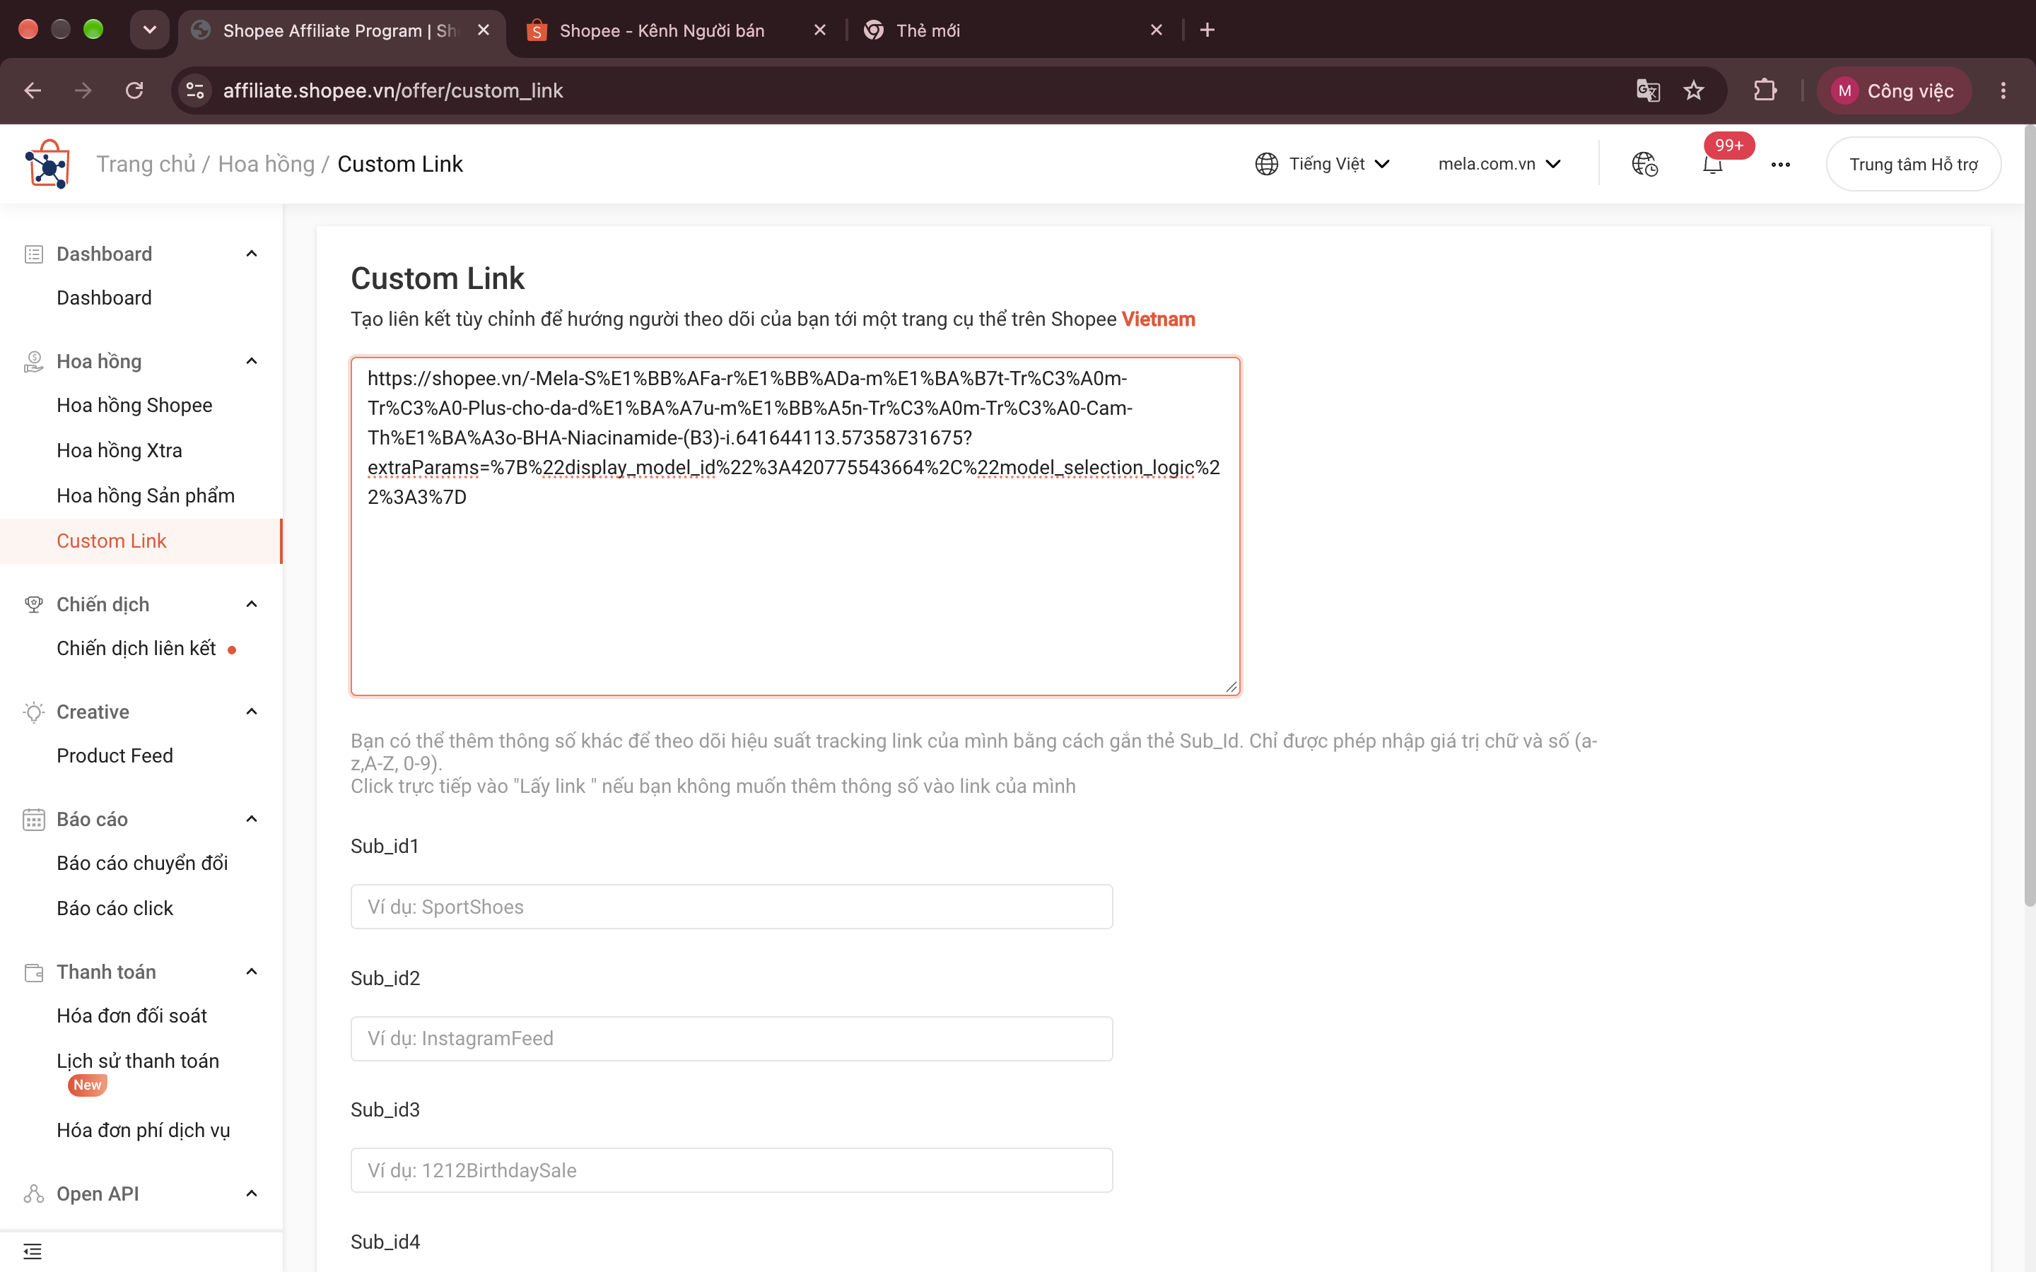Click the Sub_id1 input field
The width and height of the screenshot is (2036, 1272).
click(x=731, y=907)
